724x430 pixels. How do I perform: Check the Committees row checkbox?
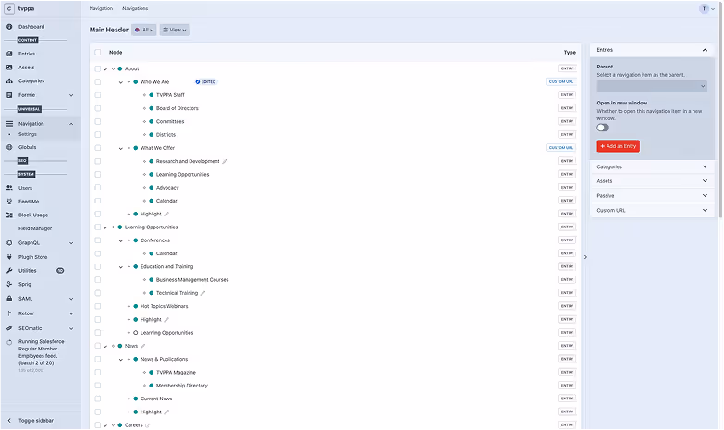[97, 121]
